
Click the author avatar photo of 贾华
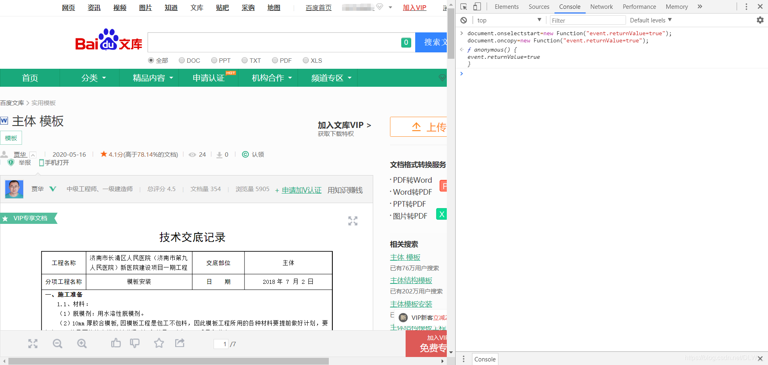(14, 189)
